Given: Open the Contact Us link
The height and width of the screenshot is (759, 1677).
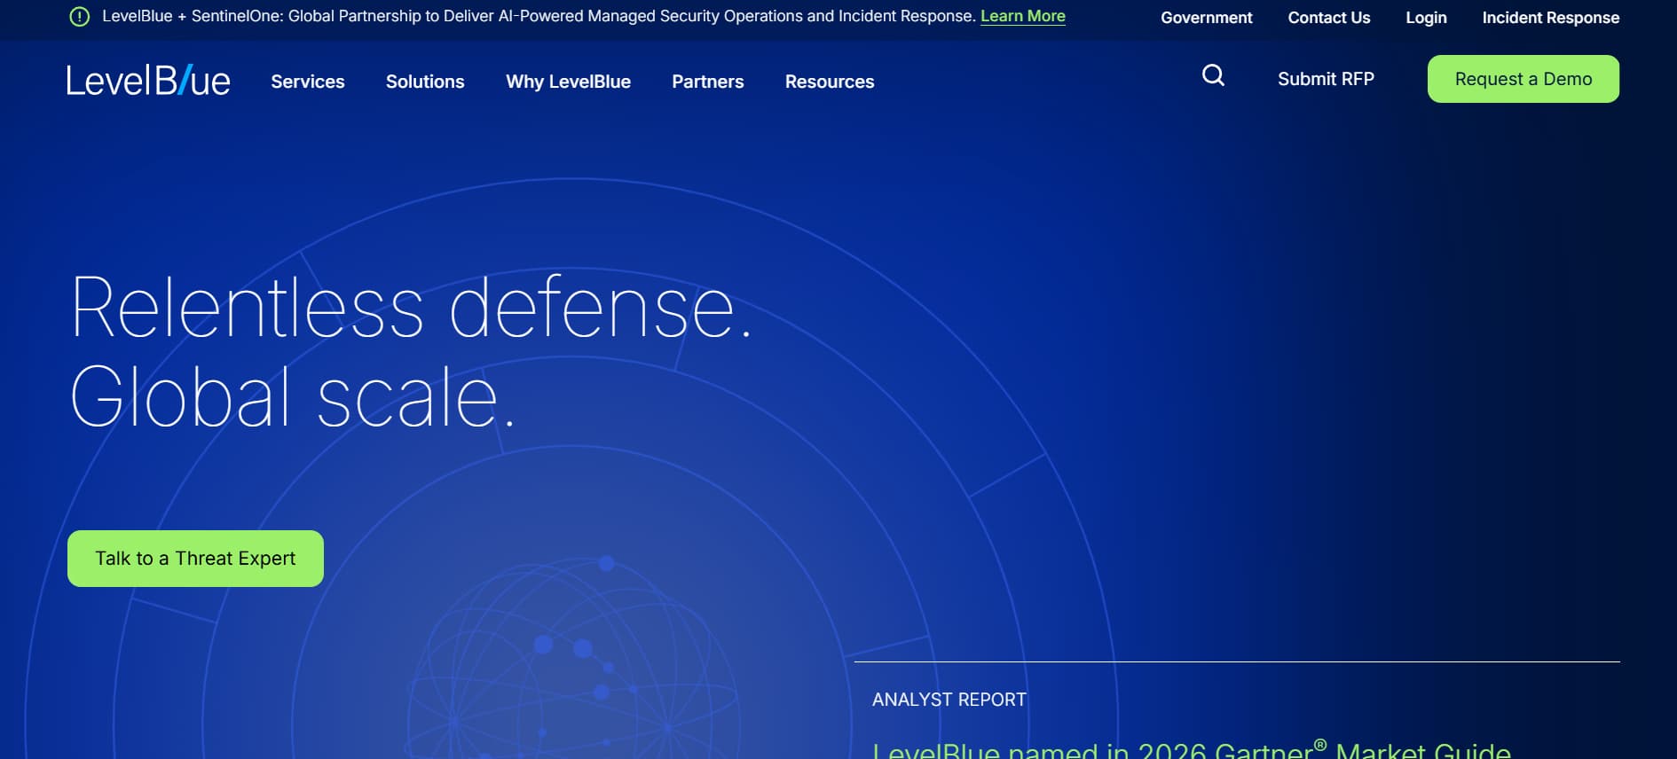Looking at the screenshot, I should (x=1329, y=18).
